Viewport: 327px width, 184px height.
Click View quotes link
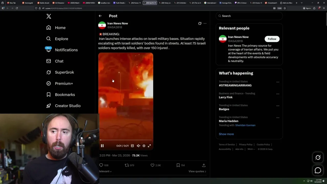point(197,171)
